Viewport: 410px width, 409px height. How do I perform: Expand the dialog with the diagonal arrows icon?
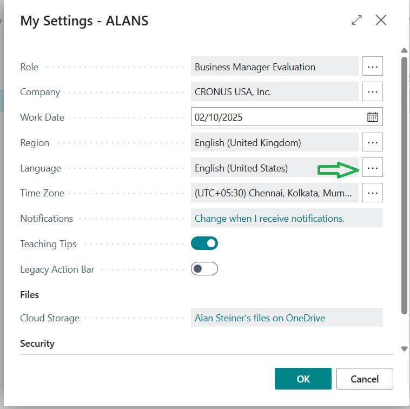point(356,21)
